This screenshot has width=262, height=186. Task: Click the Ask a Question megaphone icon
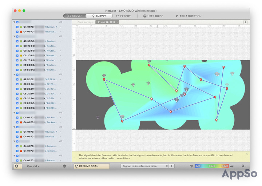point(177,16)
